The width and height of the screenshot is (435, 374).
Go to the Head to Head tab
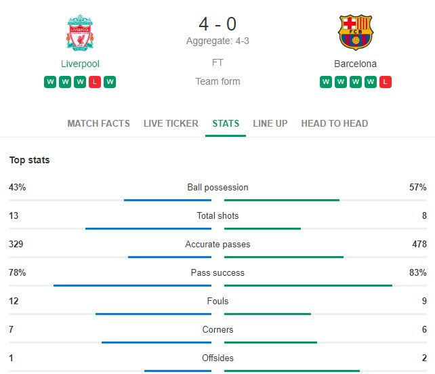coord(335,123)
